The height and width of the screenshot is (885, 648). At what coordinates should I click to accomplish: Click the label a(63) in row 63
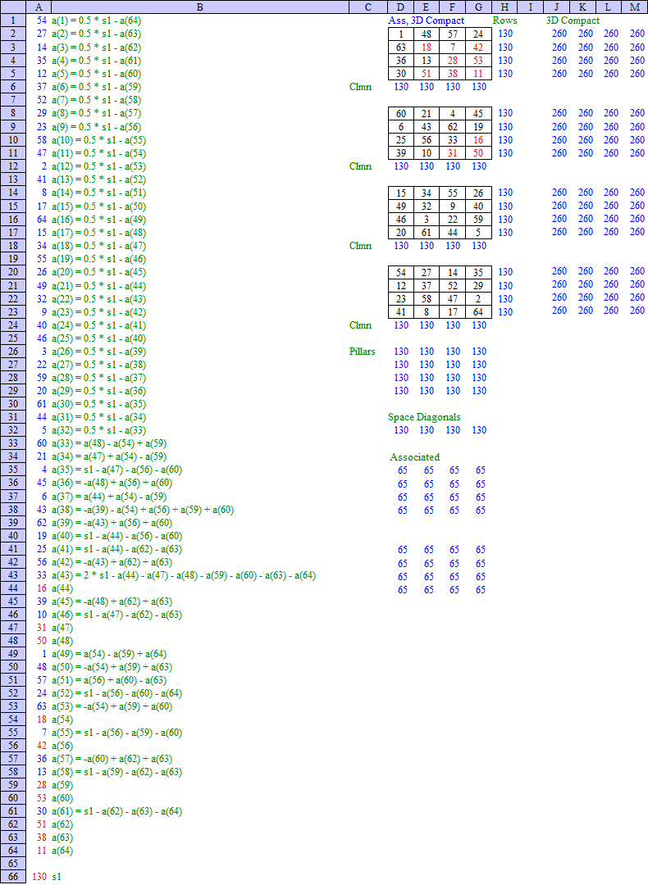(x=62, y=837)
